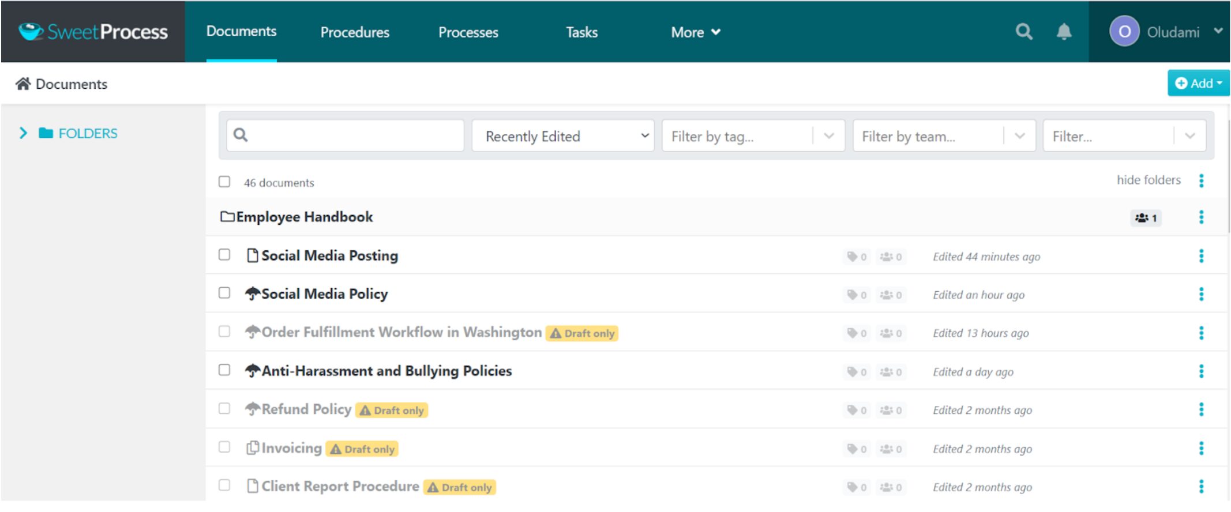This screenshot has height=512, width=1231.
Task: Click the Draft only badge on Order Fulfillment Workflow
Action: coord(581,333)
